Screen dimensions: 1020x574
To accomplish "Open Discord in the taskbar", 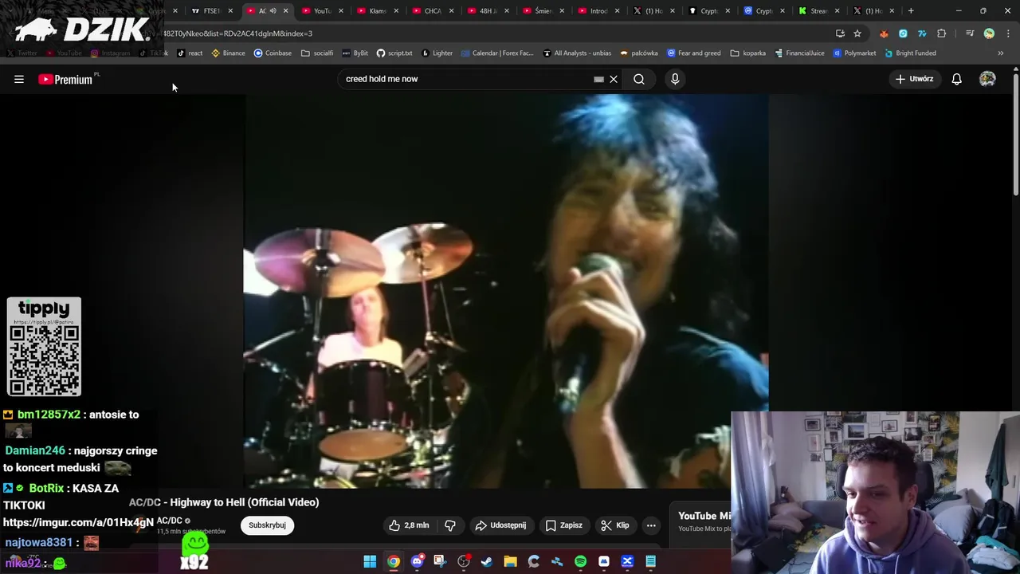I will pyautogui.click(x=417, y=561).
